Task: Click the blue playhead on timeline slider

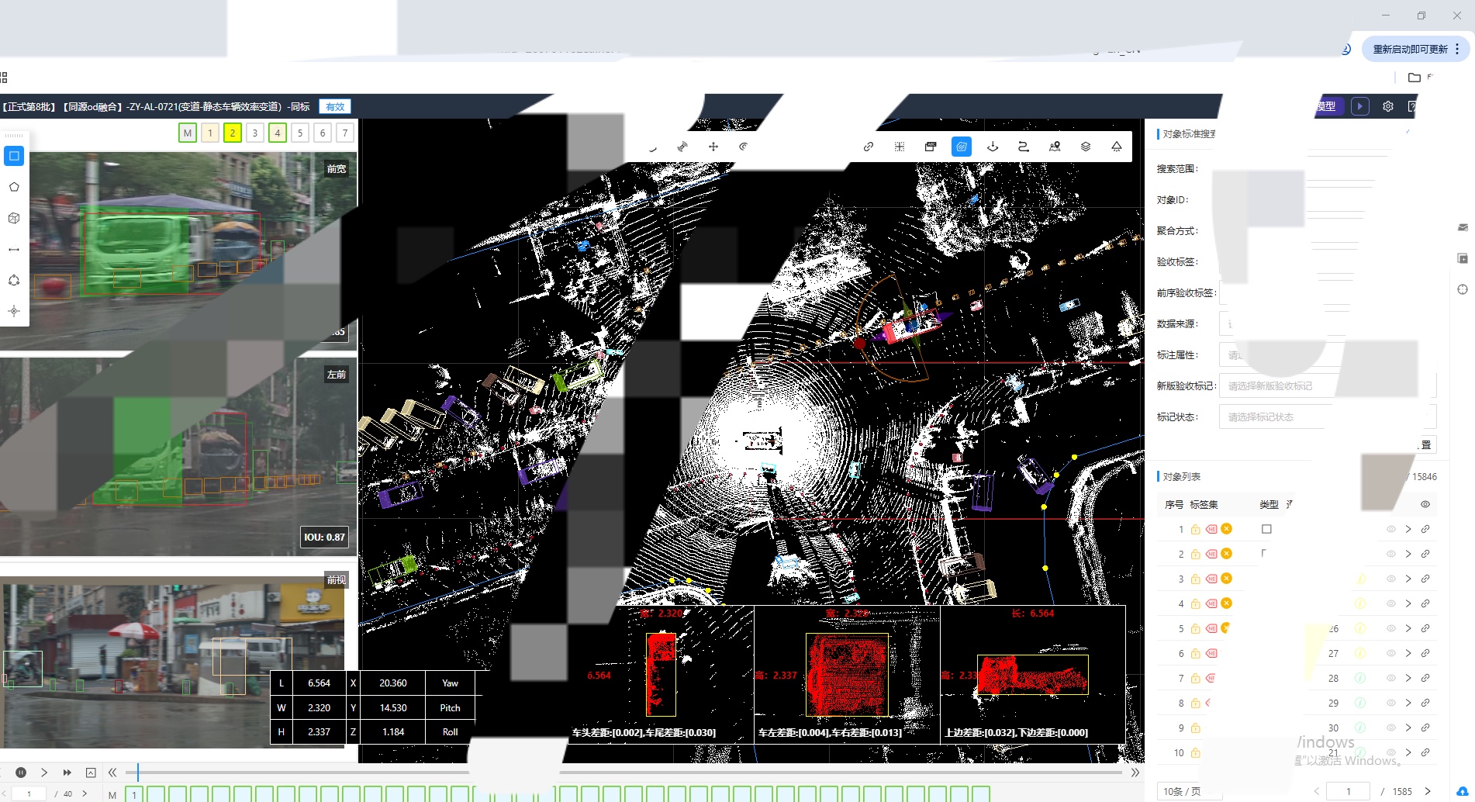Action: click(137, 773)
